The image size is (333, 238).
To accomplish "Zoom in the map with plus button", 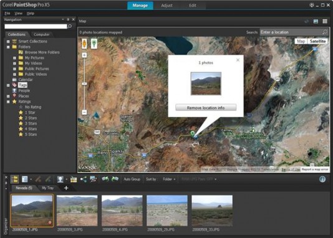I will [84, 55].
